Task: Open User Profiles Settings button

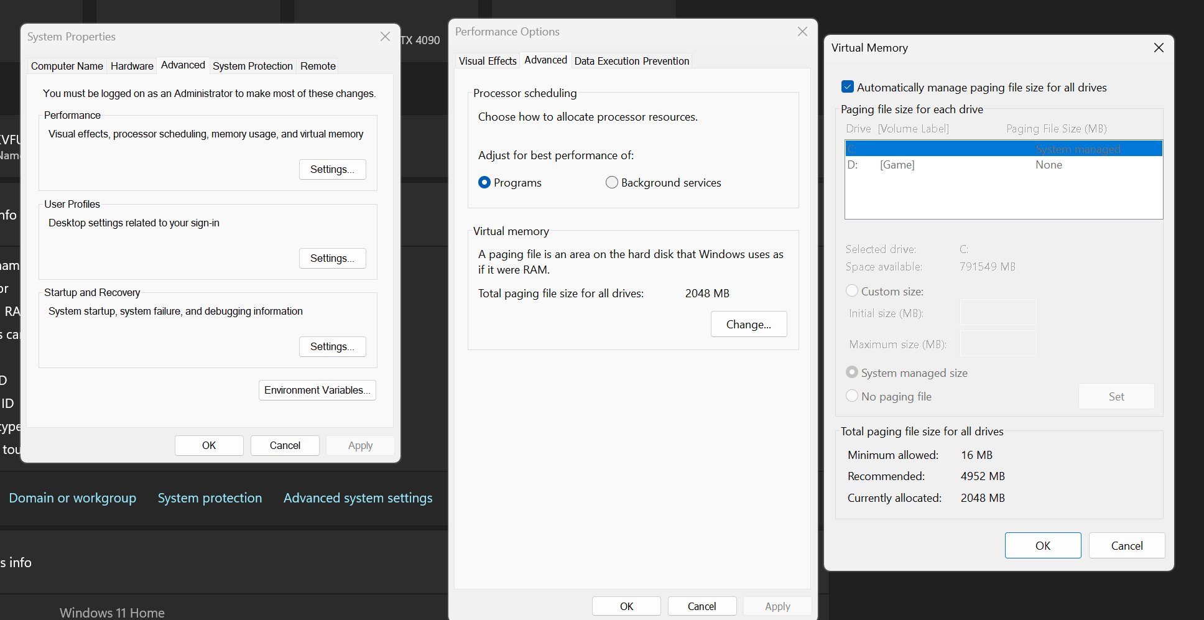Action: pos(333,258)
